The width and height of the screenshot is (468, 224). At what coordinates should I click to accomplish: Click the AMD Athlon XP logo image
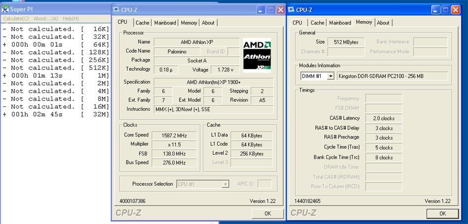pos(257,55)
